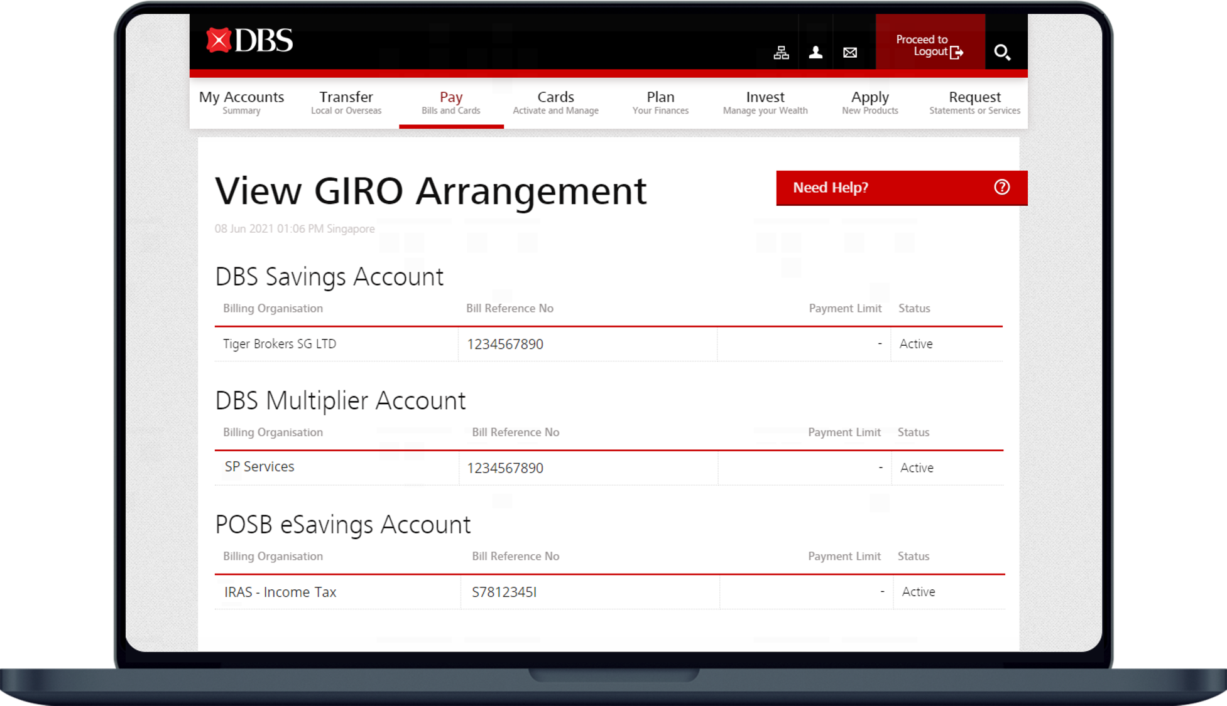Open the Apply section
The image size is (1227, 706).
pos(870,102)
